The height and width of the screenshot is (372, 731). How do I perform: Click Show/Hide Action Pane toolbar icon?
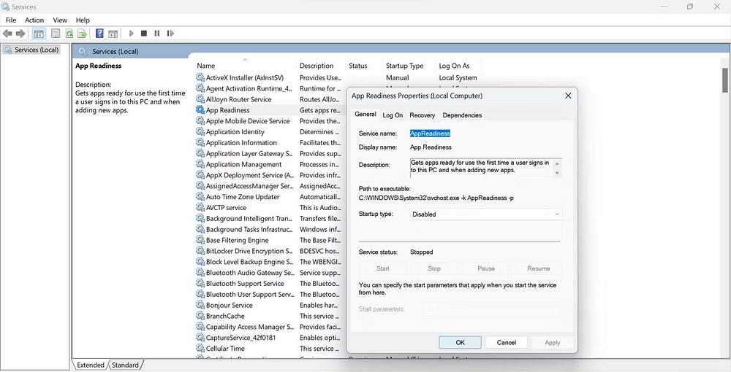(113, 34)
